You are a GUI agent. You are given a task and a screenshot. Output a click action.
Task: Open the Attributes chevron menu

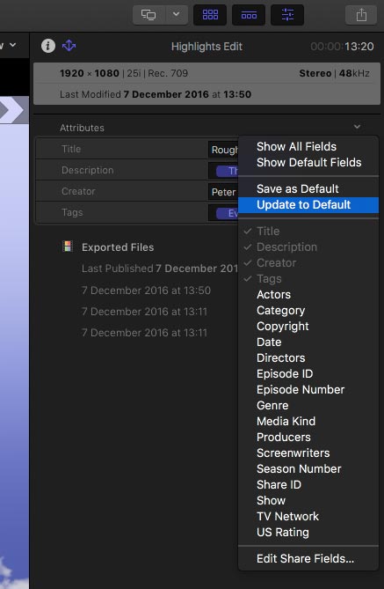357,127
